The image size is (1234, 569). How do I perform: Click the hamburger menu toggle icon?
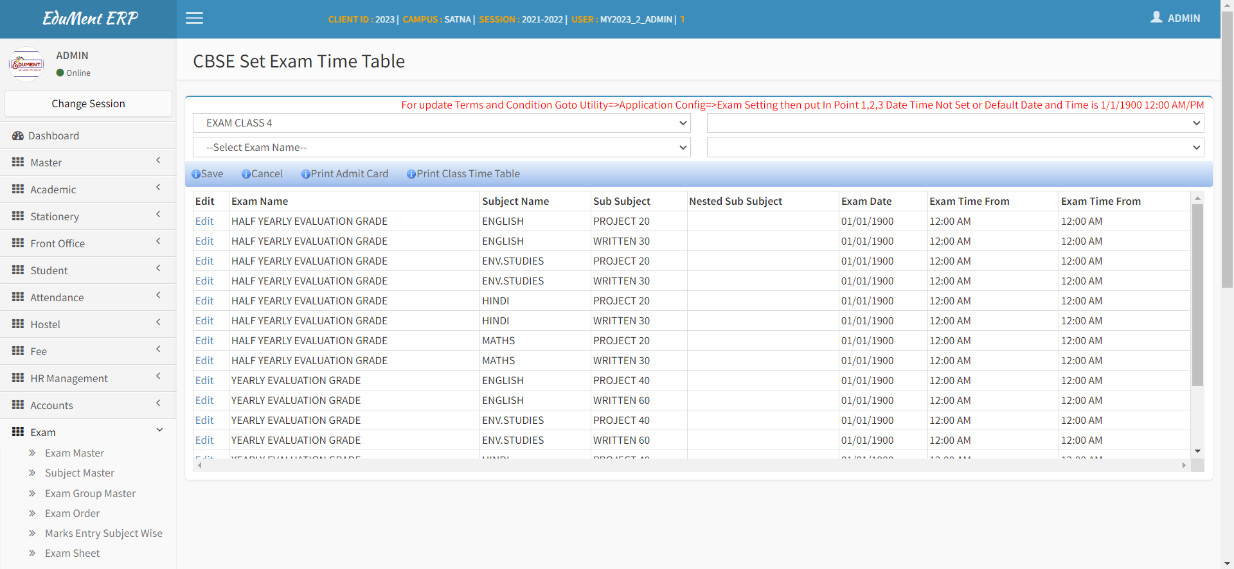(194, 19)
